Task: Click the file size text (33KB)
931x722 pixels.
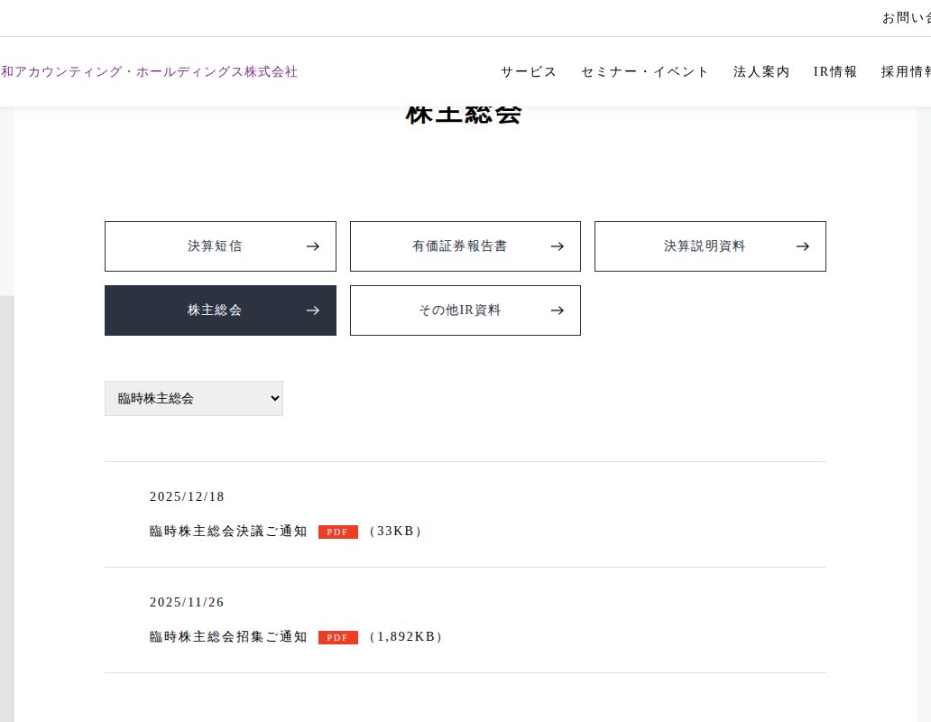Action: click(x=395, y=532)
